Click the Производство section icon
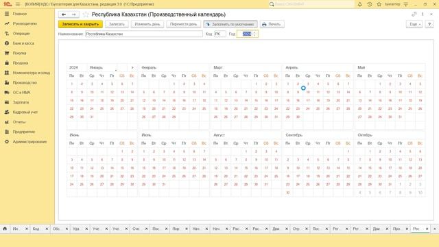Screen dimensions: 439x247 tap(7, 82)
